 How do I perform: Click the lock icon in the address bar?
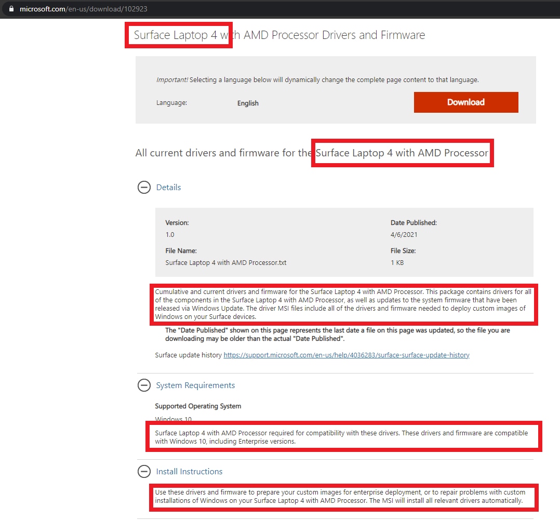pyautogui.click(x=11, y=9)
